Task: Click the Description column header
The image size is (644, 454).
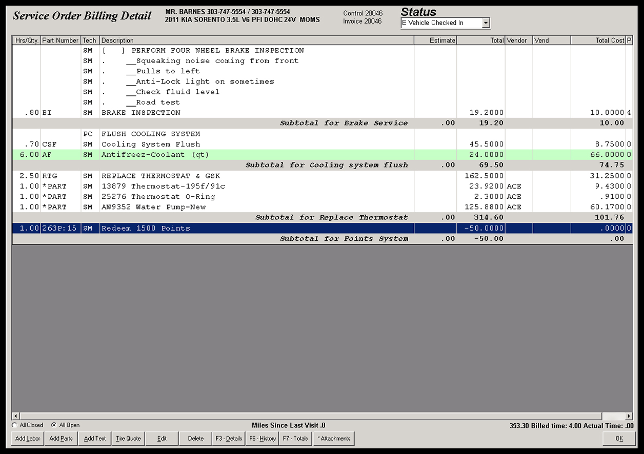Action: [118, 40]
